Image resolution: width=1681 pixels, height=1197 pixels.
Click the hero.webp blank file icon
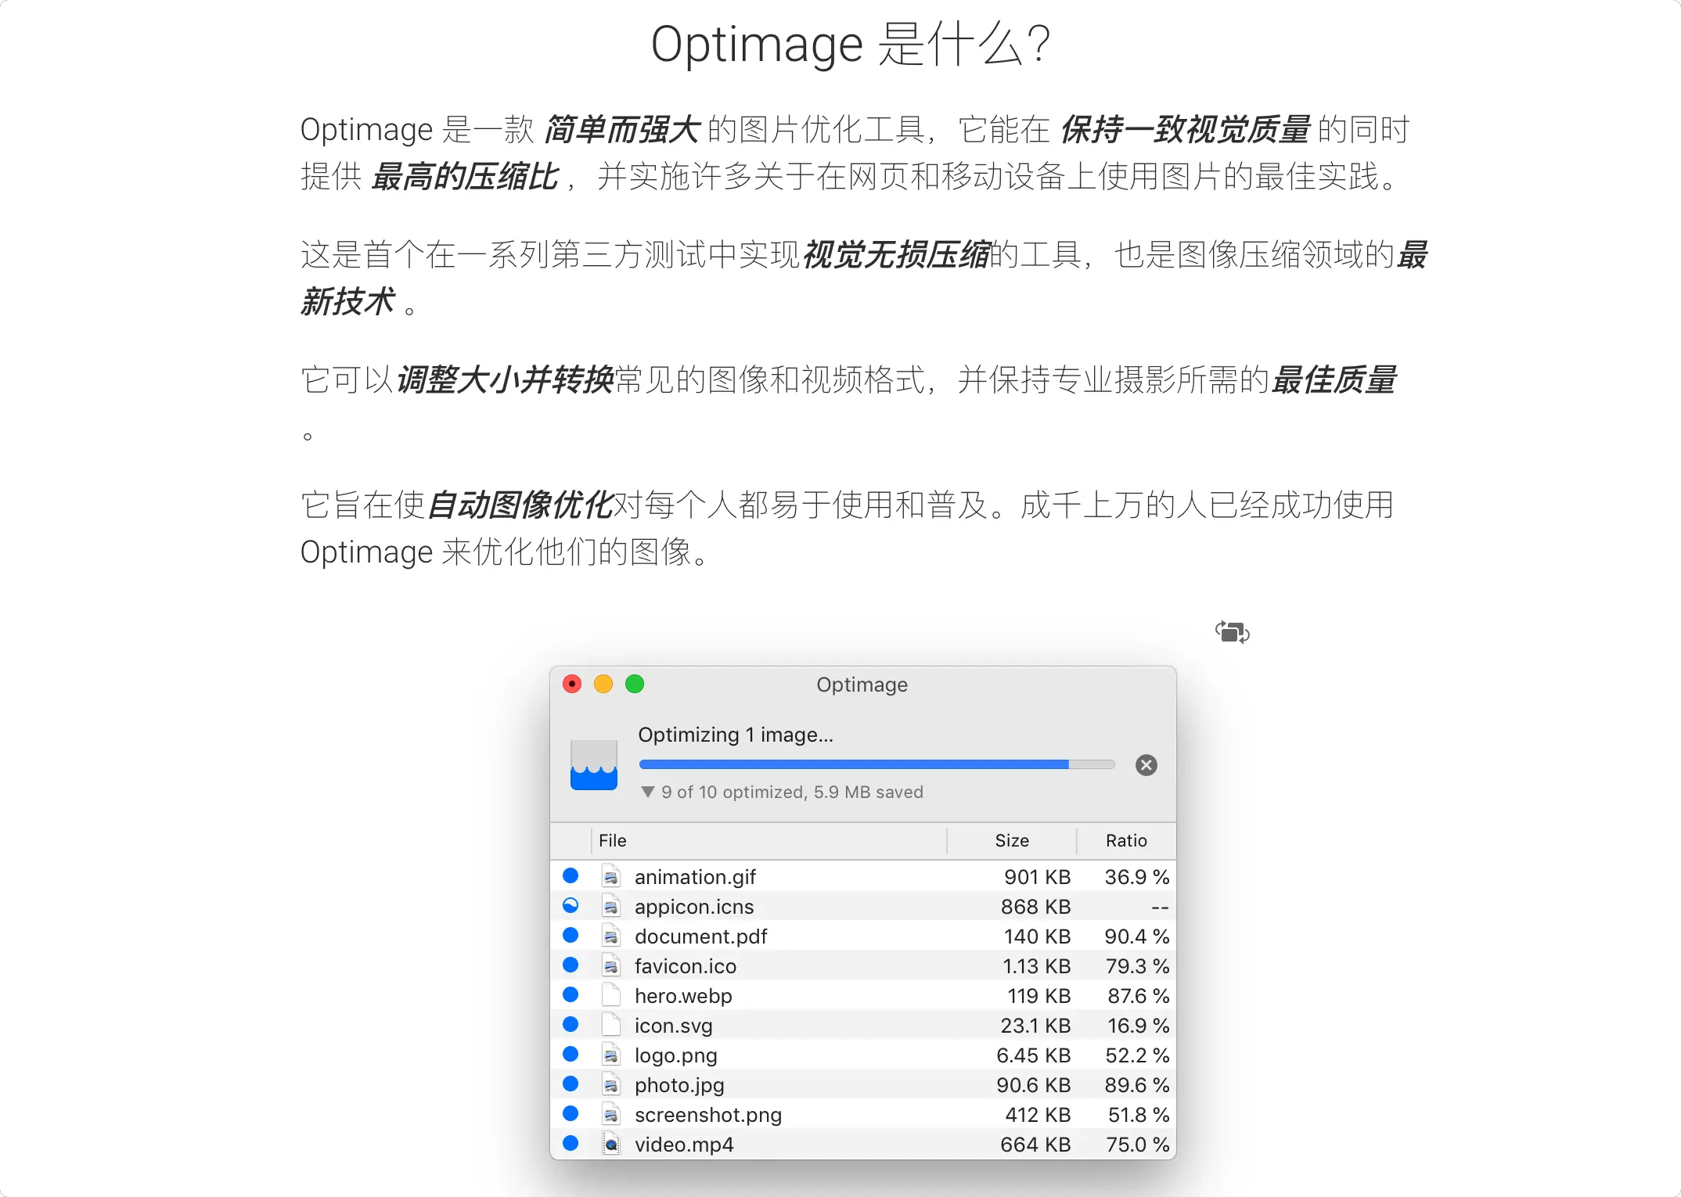point(611,995)
